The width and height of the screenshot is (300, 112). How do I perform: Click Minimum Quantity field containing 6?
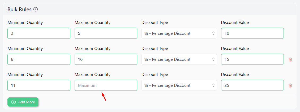(39, 59)
